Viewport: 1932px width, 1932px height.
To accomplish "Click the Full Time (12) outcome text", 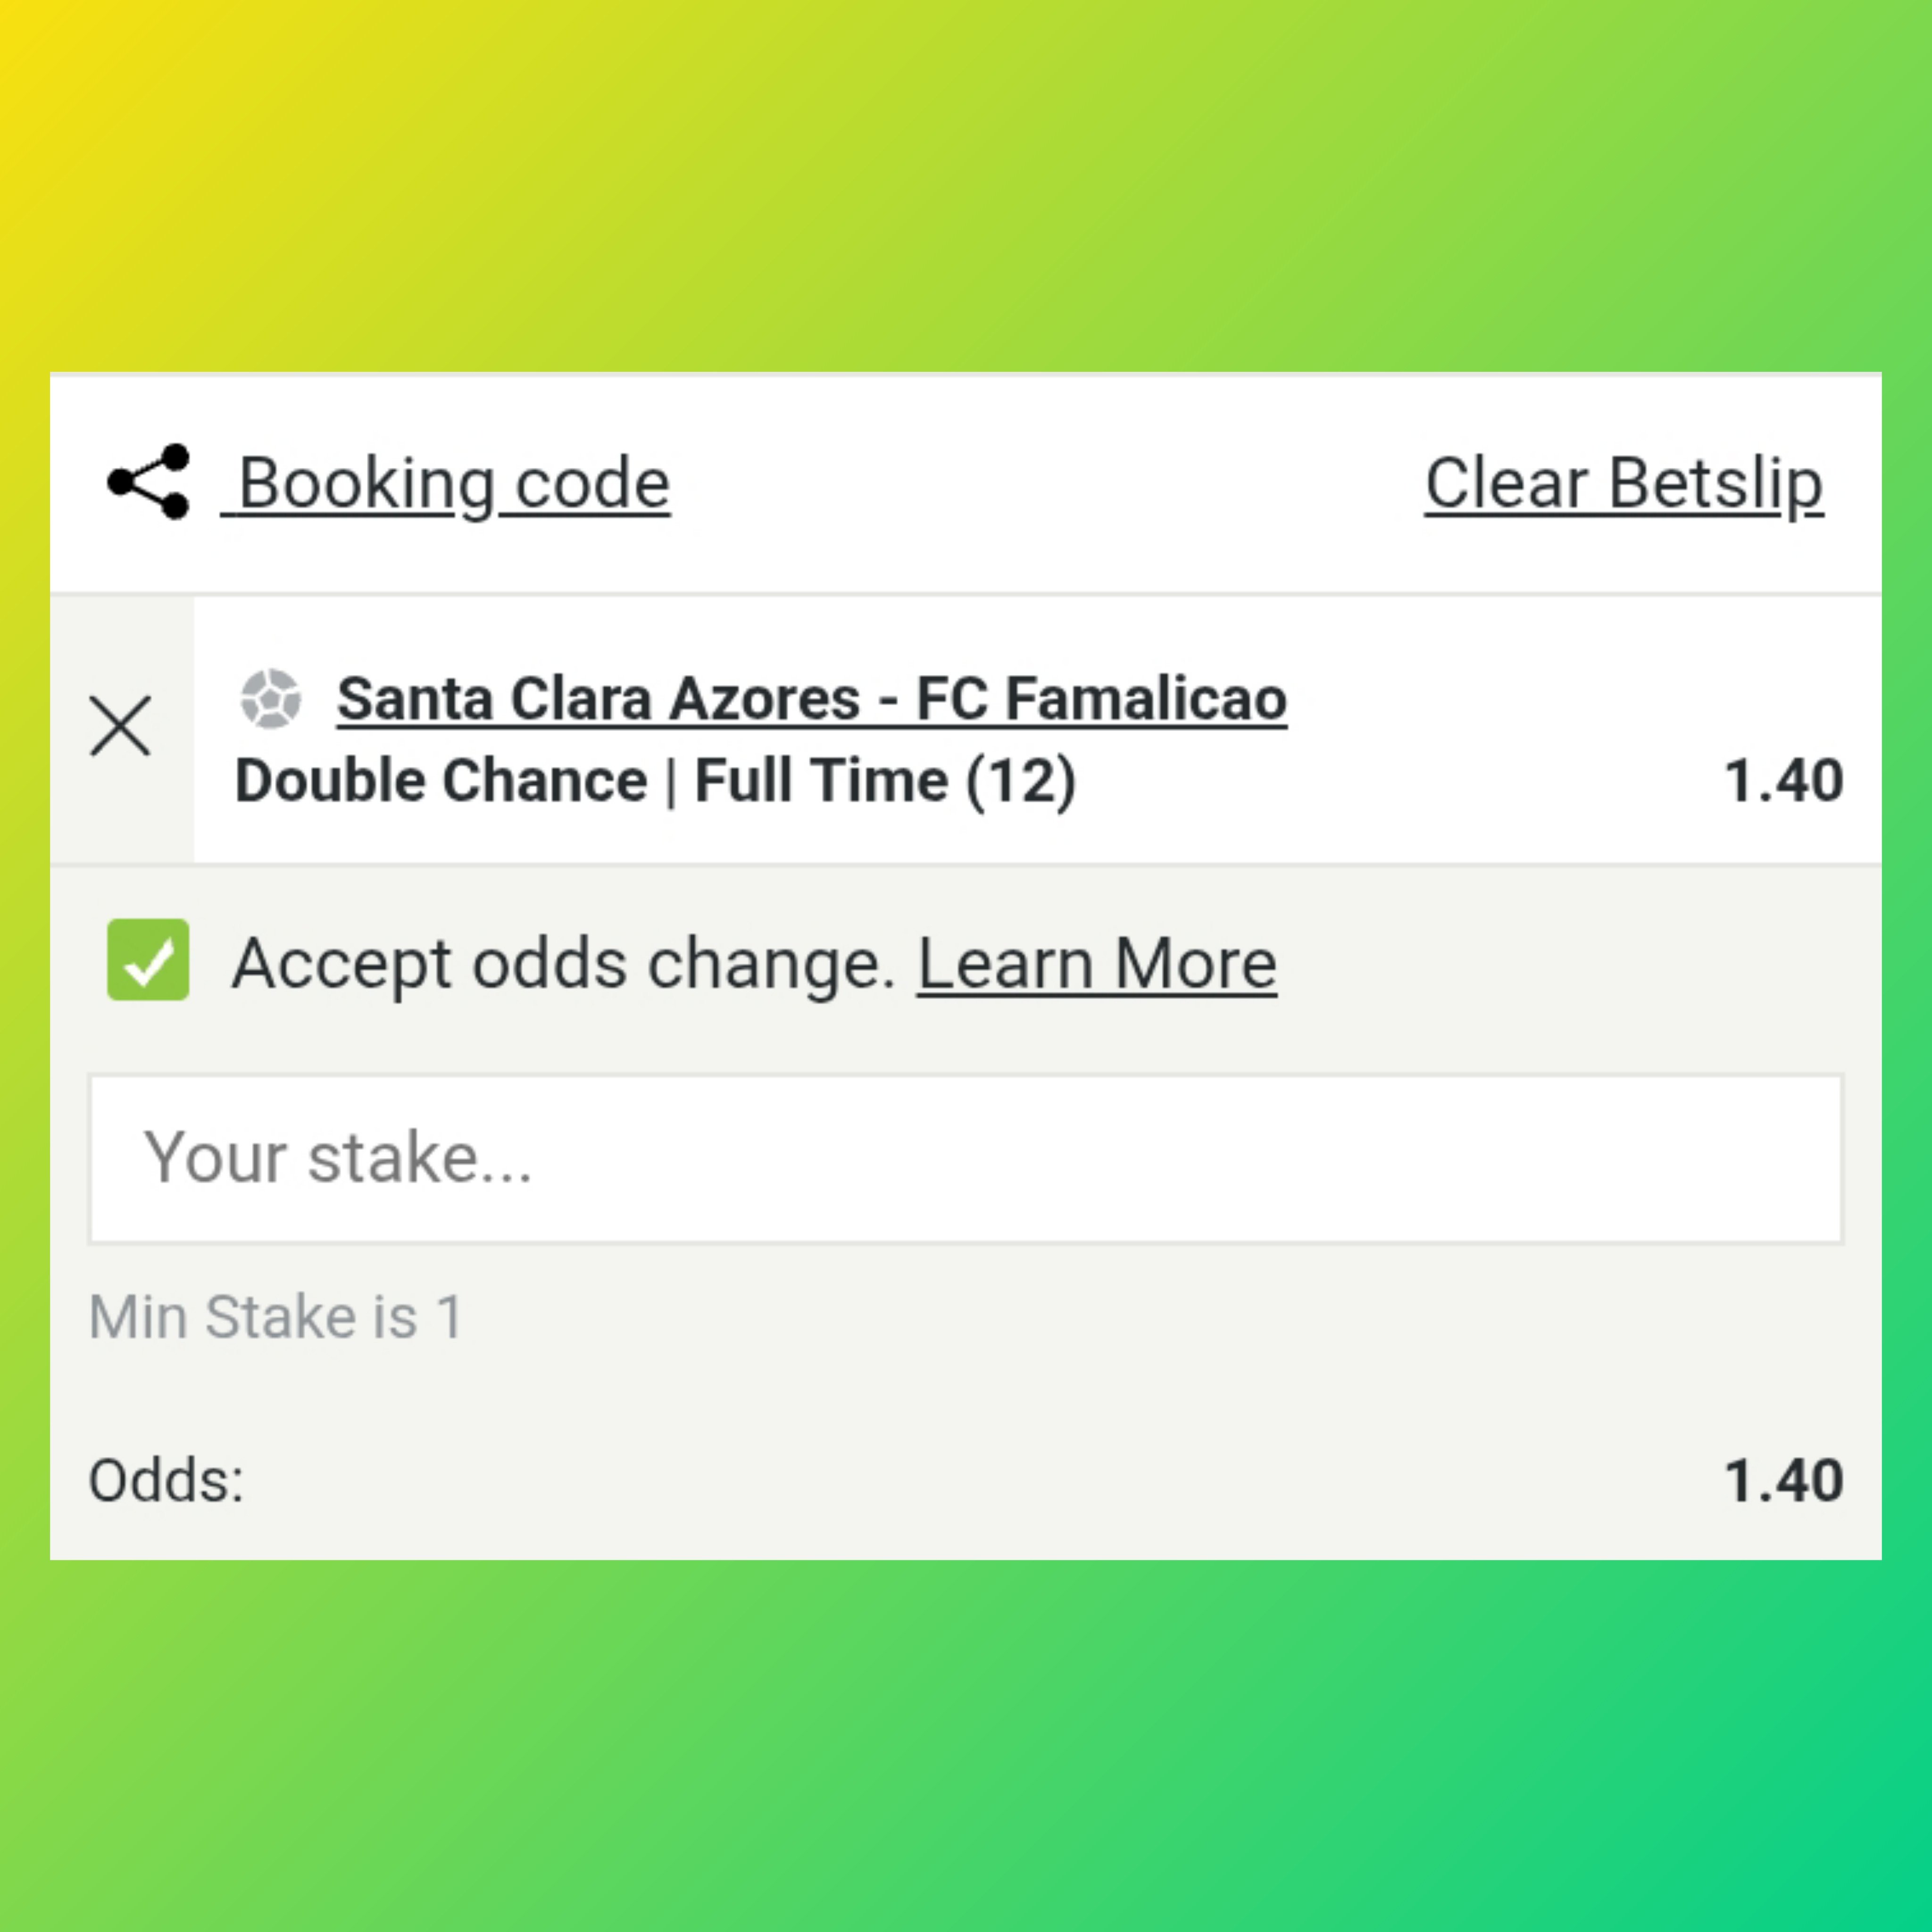I will (884, 781).
